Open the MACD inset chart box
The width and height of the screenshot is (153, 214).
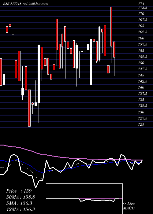pyautogui.click(x=84, y=199)
